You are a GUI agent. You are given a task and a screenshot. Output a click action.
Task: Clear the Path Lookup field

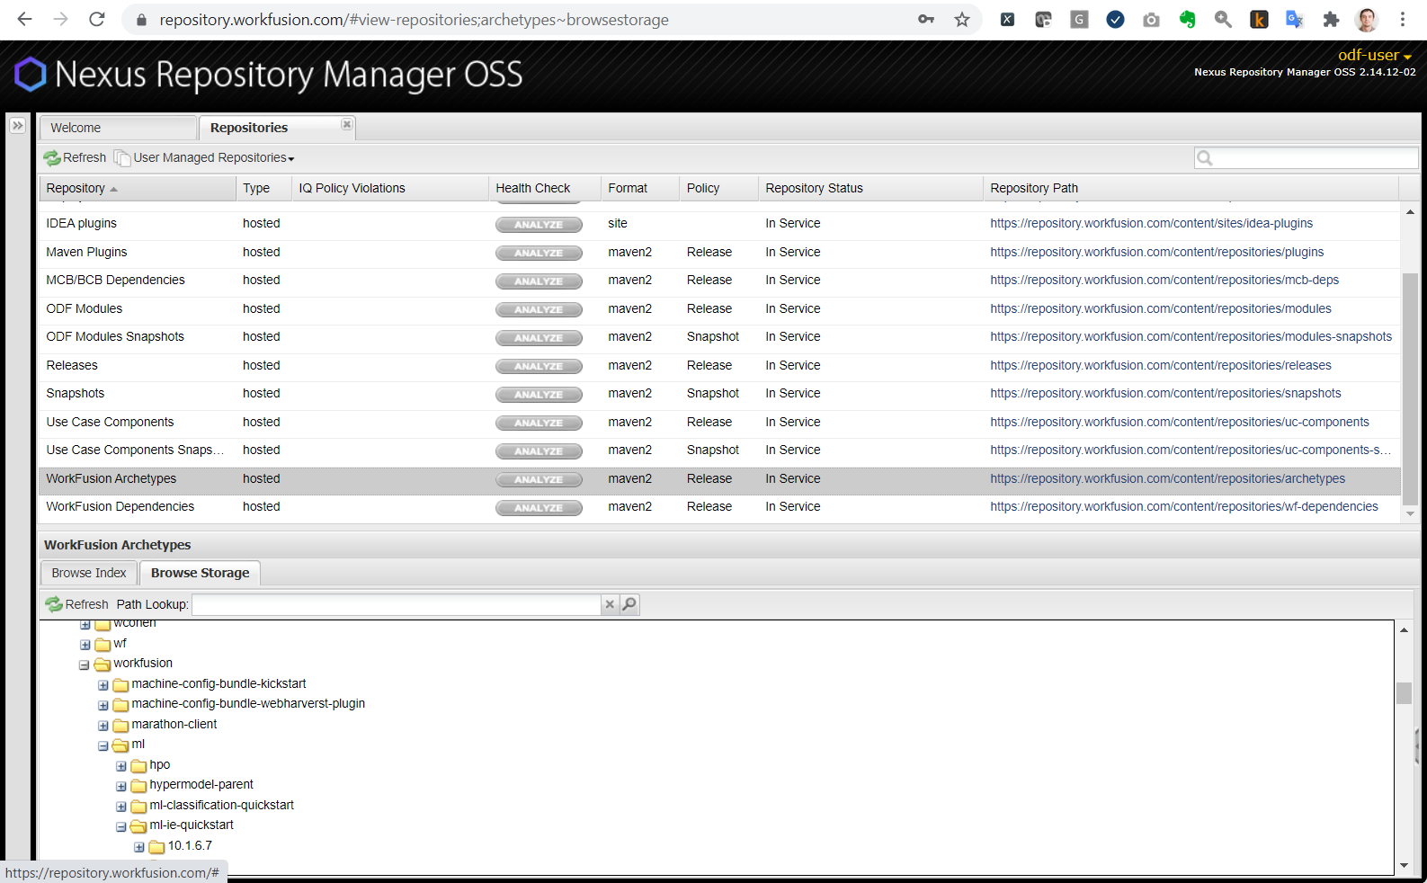610,604
